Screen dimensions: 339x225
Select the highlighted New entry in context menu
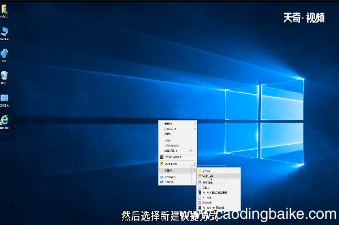tap(177, 170)
